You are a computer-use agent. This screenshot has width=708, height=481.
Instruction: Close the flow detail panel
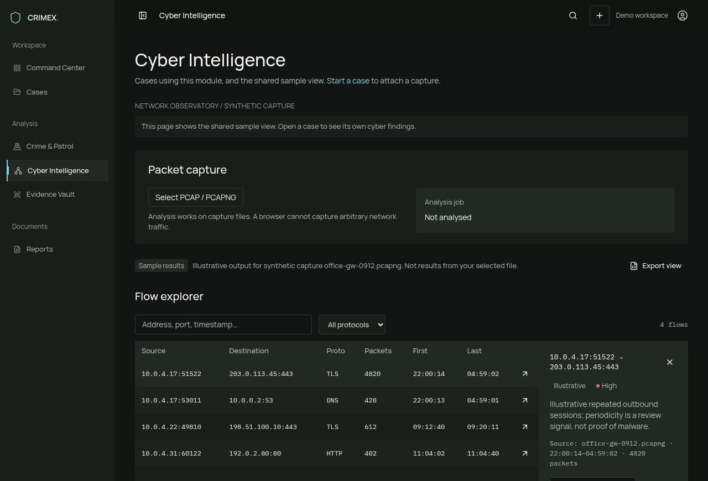[670, 362]
